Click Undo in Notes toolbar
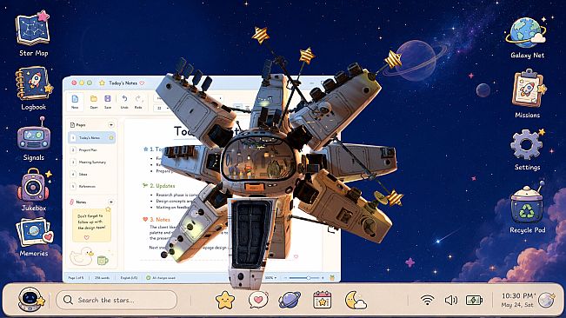 pyautogui.click(x=124, y=102)
